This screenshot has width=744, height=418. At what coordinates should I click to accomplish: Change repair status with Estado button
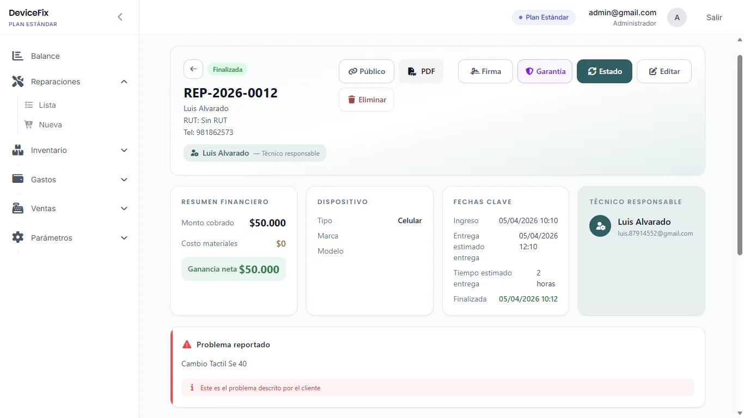tap(605, 71)
